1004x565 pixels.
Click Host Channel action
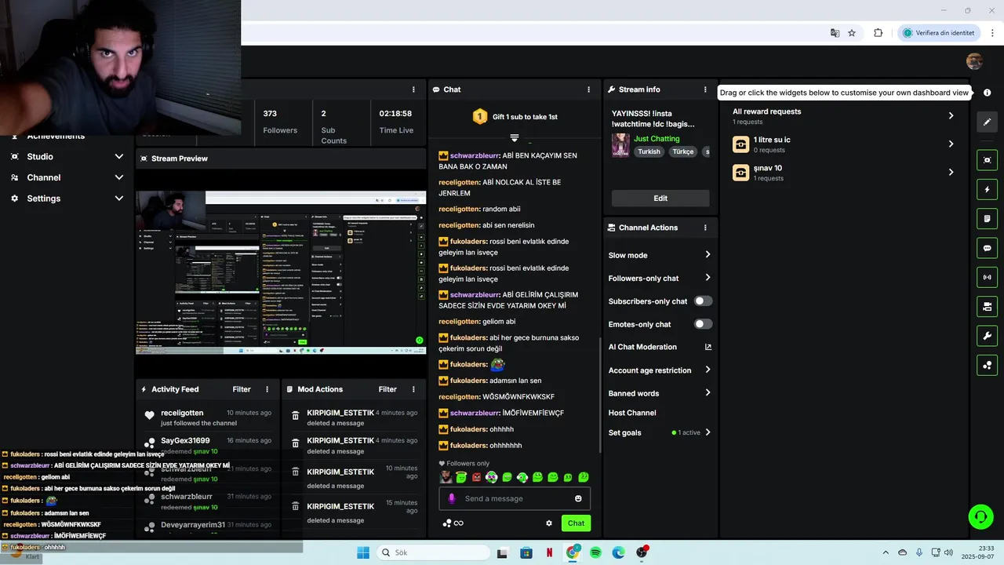coord(632,413)
